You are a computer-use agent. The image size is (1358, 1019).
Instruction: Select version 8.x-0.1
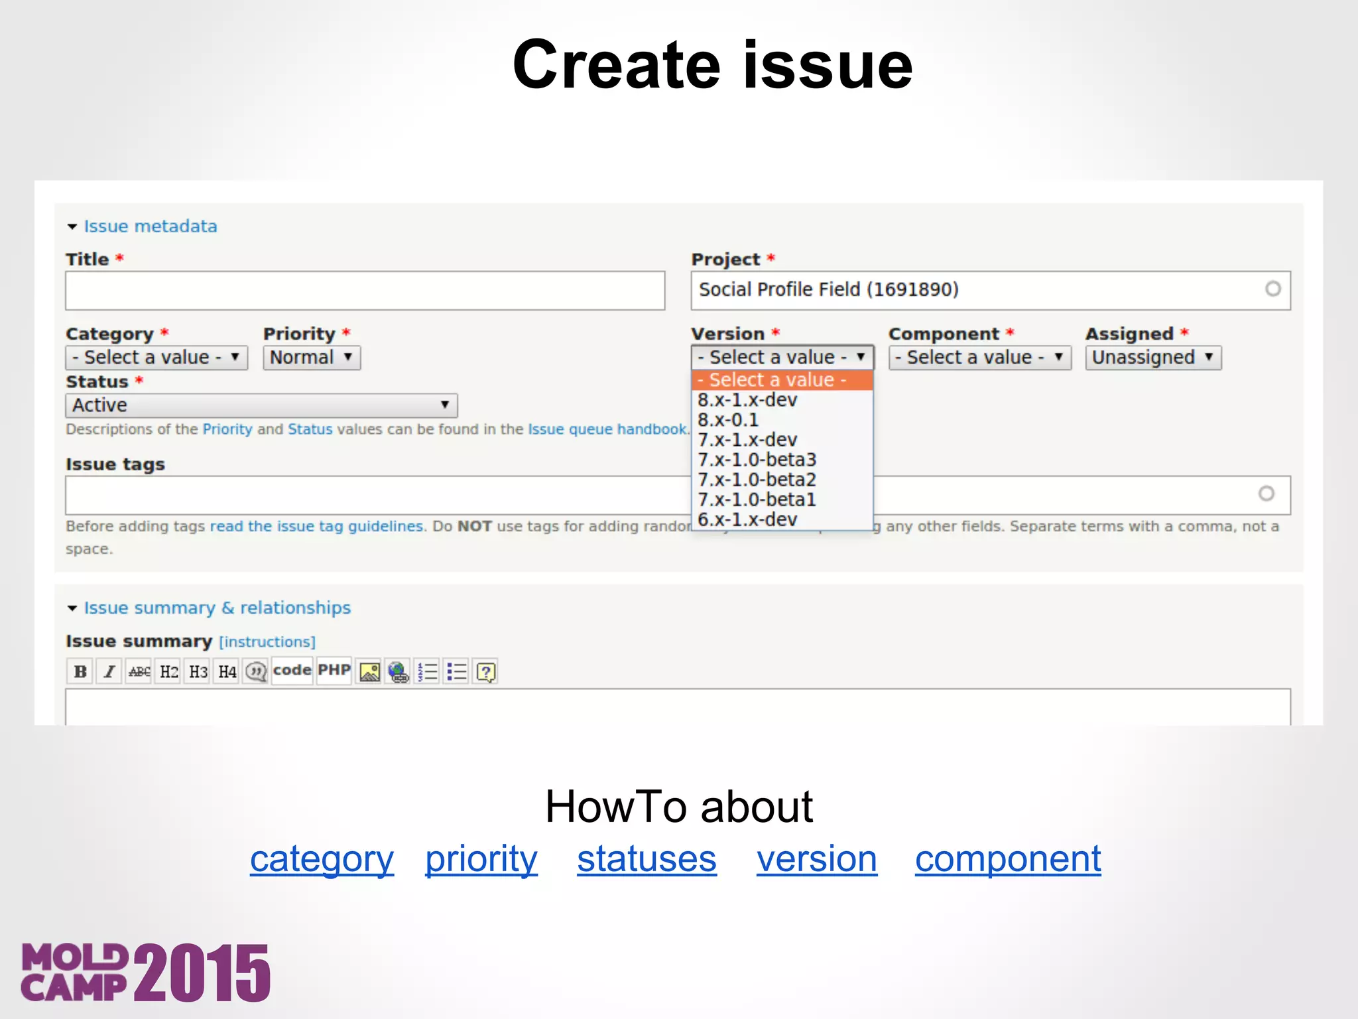(782, 420)
